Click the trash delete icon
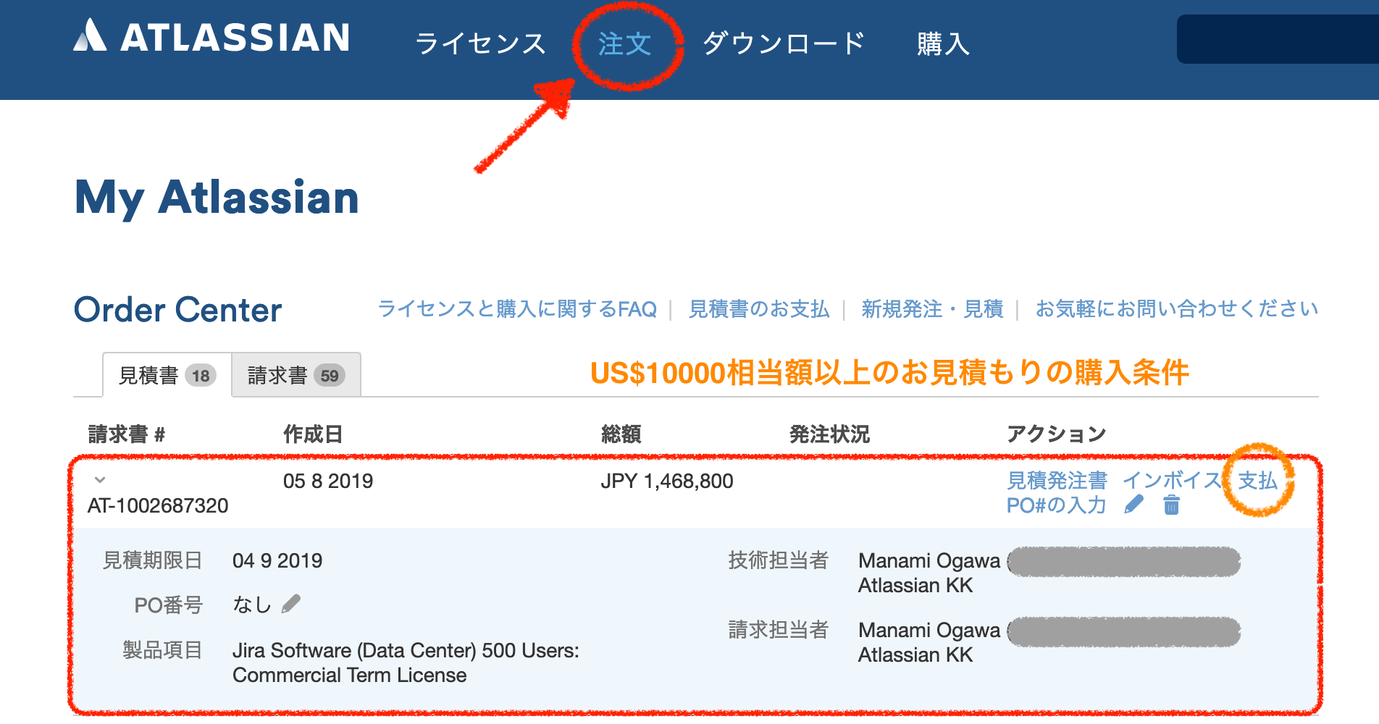The width and height of the screenshot is (1379, 724). (1172, 505)
